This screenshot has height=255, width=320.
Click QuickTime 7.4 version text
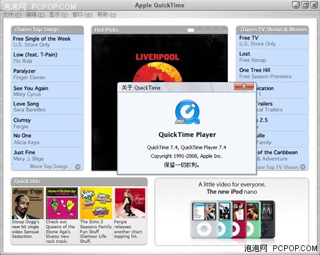(x=187, y=147)
